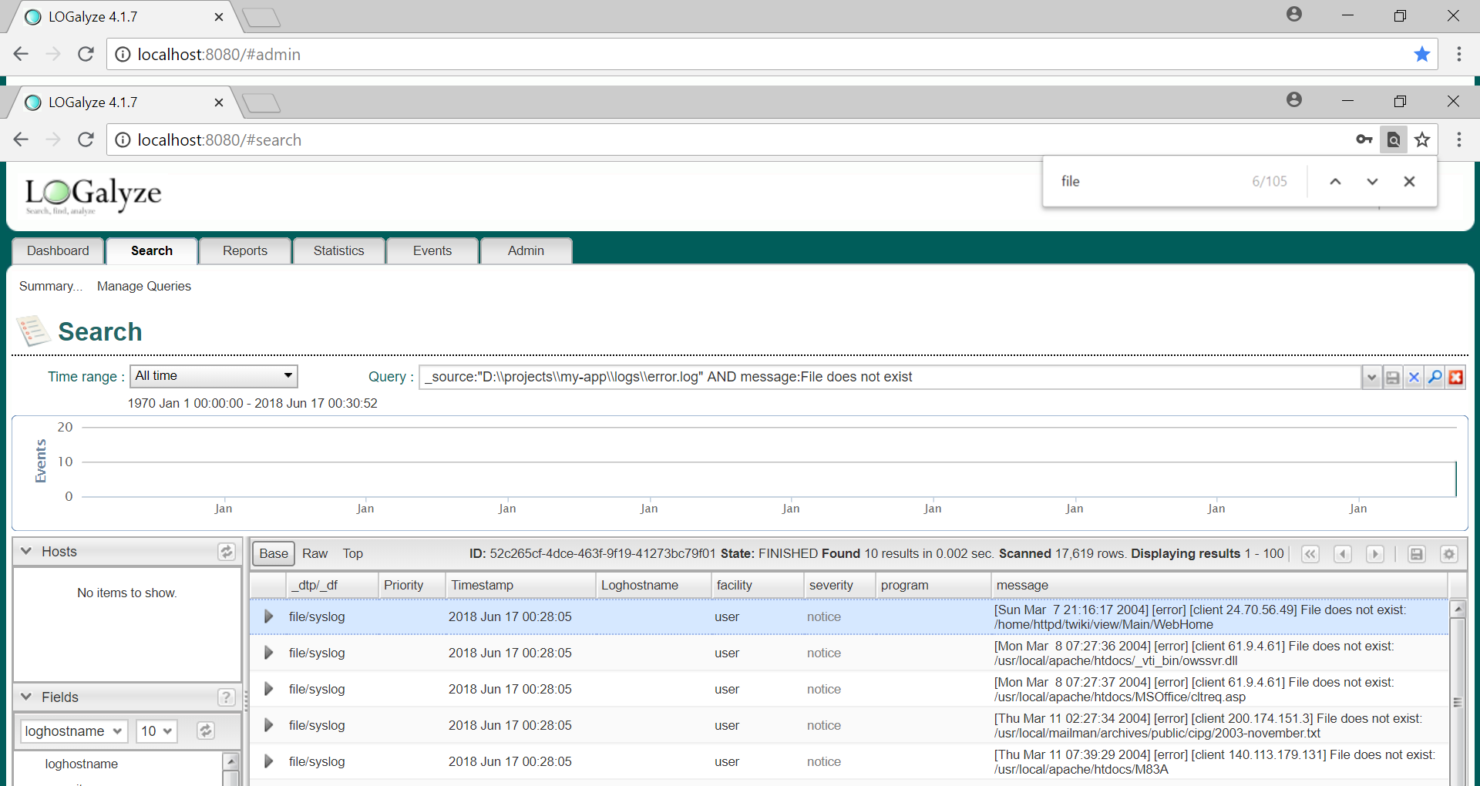The image size is (1480, 786).
Task: Refresh the Hosts panel
Action: coord(226,552)
